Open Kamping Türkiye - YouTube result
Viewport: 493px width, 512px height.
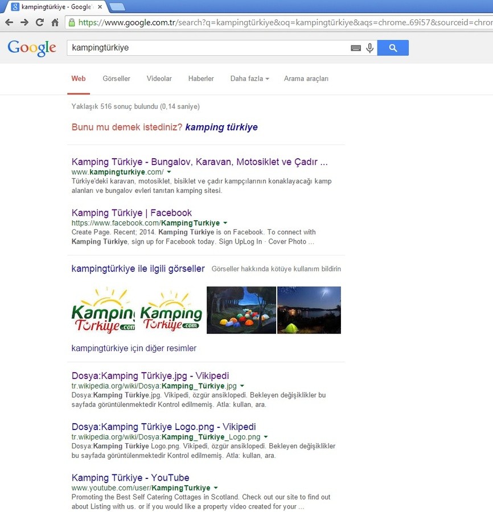coord(130,477)
